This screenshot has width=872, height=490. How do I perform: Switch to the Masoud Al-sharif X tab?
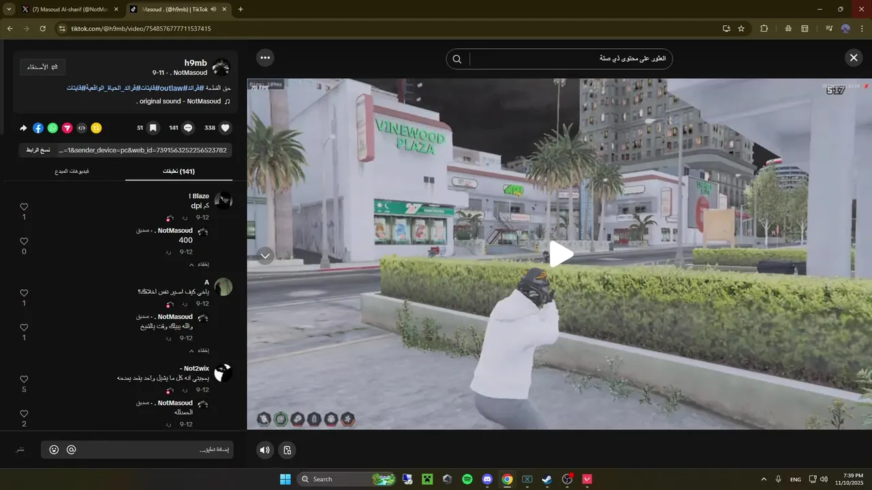tap(69, 10)
